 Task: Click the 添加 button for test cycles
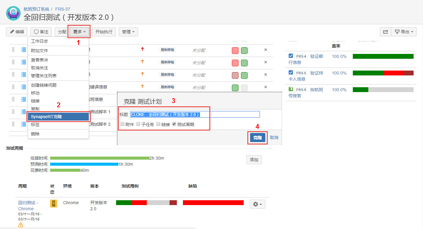(254, 160)
